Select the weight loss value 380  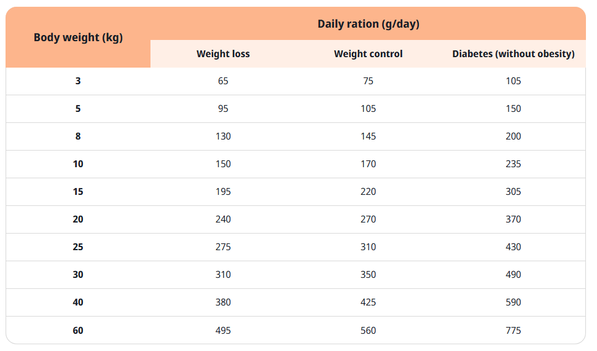(x=223, y=302)
